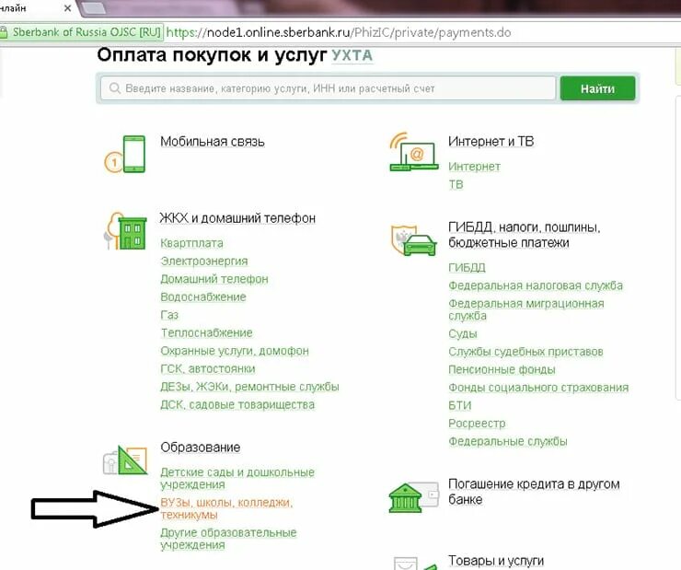Screen dimensions: 681x570
Task: Select the БТИ link
Action: click(459, 405)
